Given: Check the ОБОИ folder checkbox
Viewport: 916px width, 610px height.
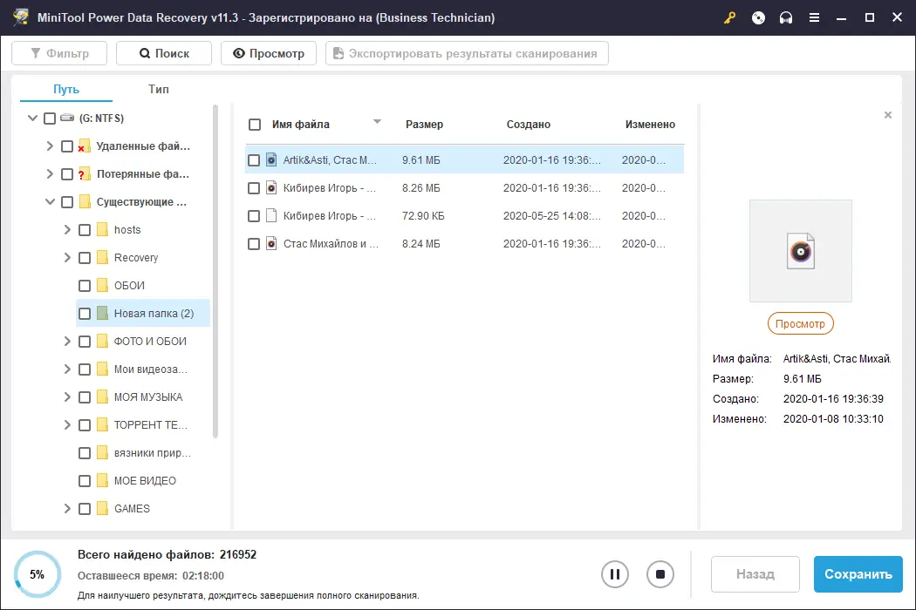Looking at the screenshot, I should (85, 286).
